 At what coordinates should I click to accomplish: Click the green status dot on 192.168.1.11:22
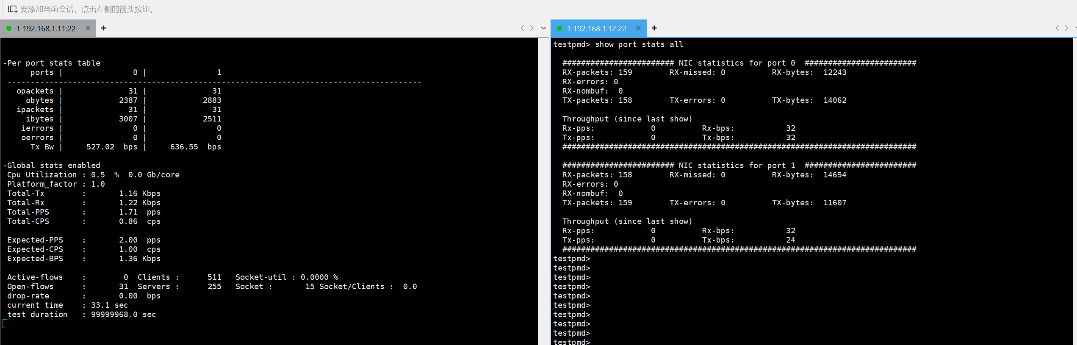click(x=9, y=28)
